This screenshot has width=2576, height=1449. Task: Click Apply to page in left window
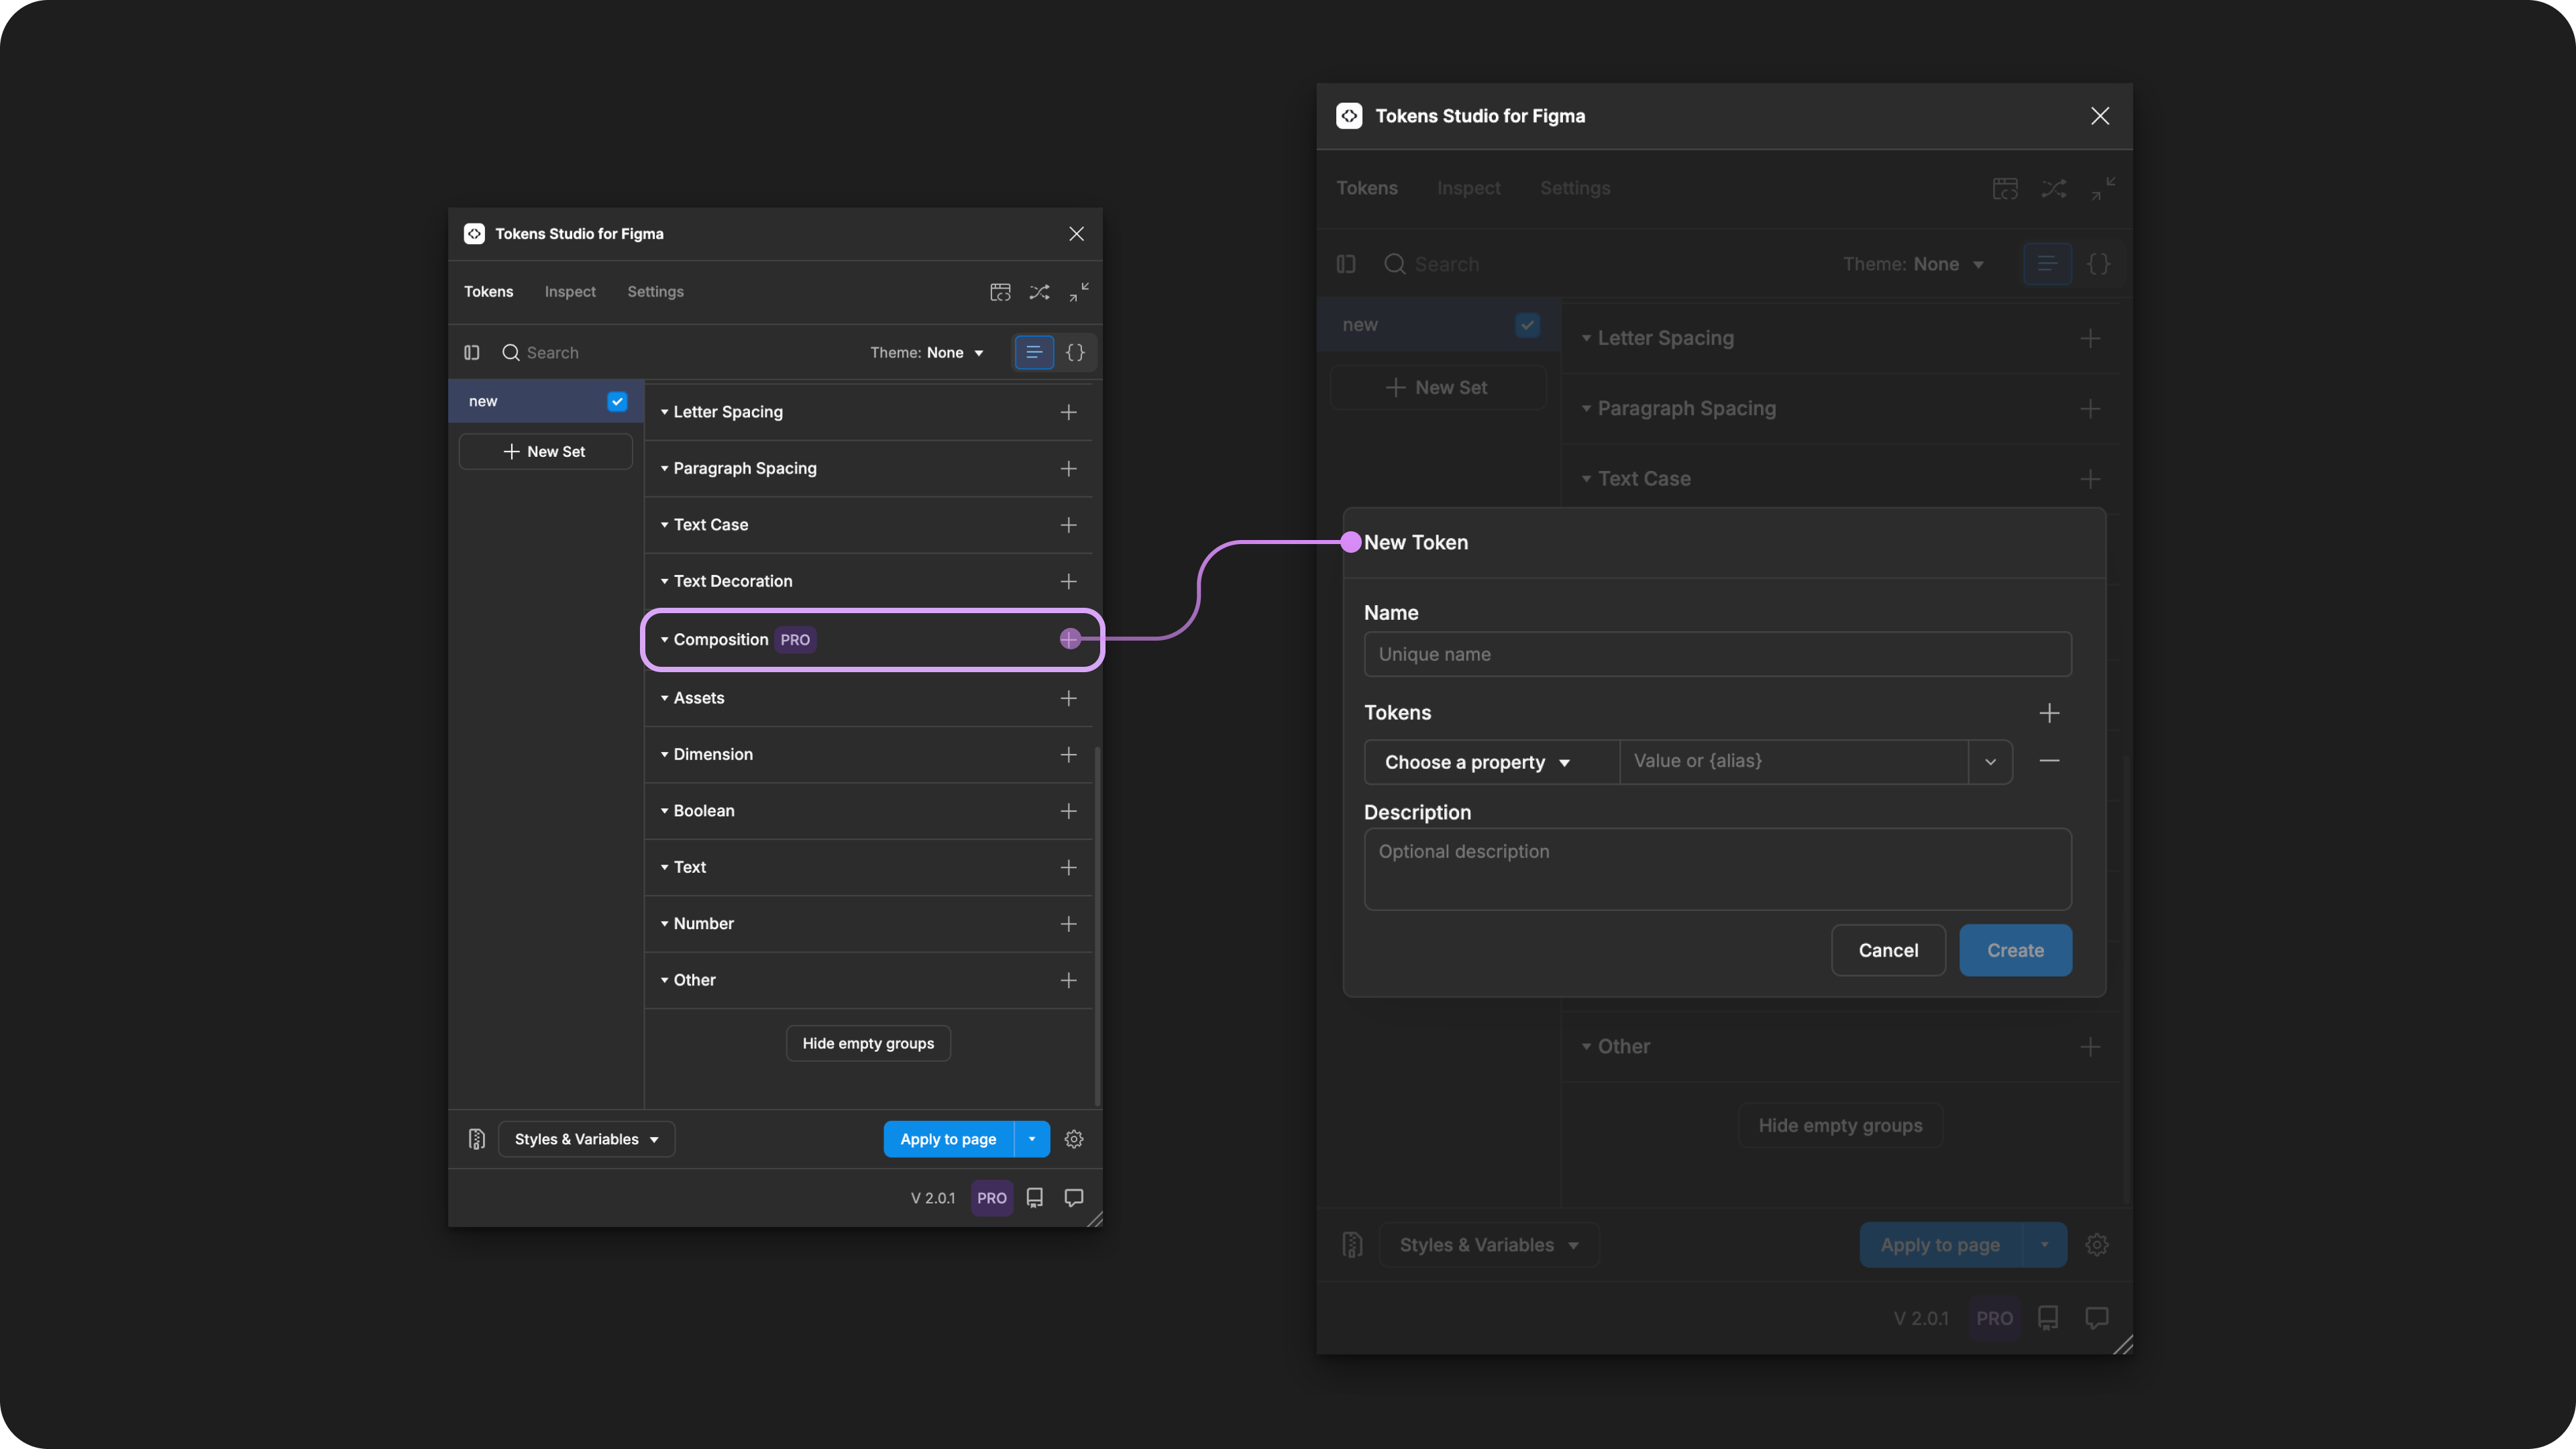948,1139
